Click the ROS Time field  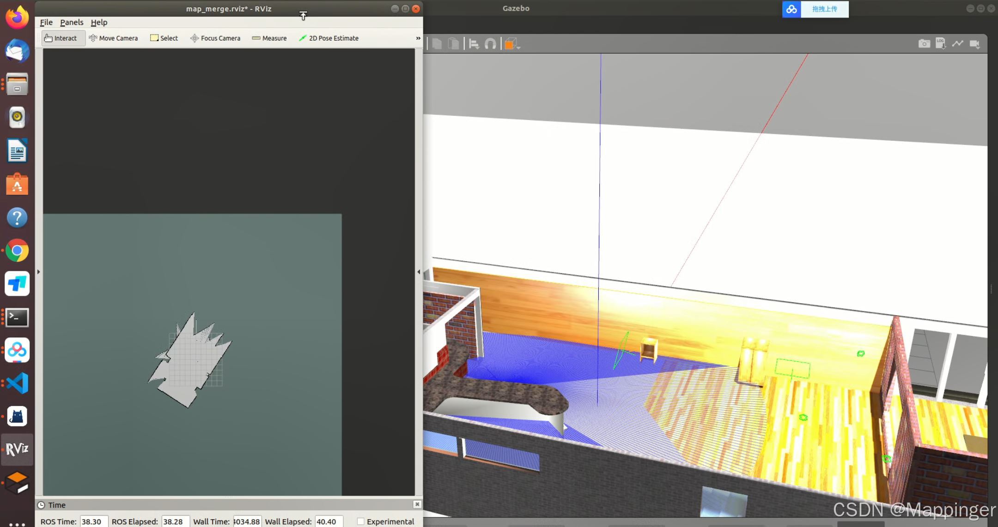(94, 521)
